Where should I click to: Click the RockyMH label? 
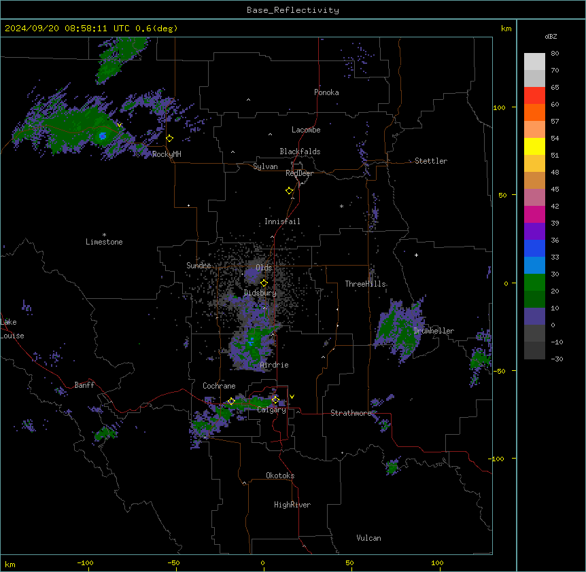[167, 154]
